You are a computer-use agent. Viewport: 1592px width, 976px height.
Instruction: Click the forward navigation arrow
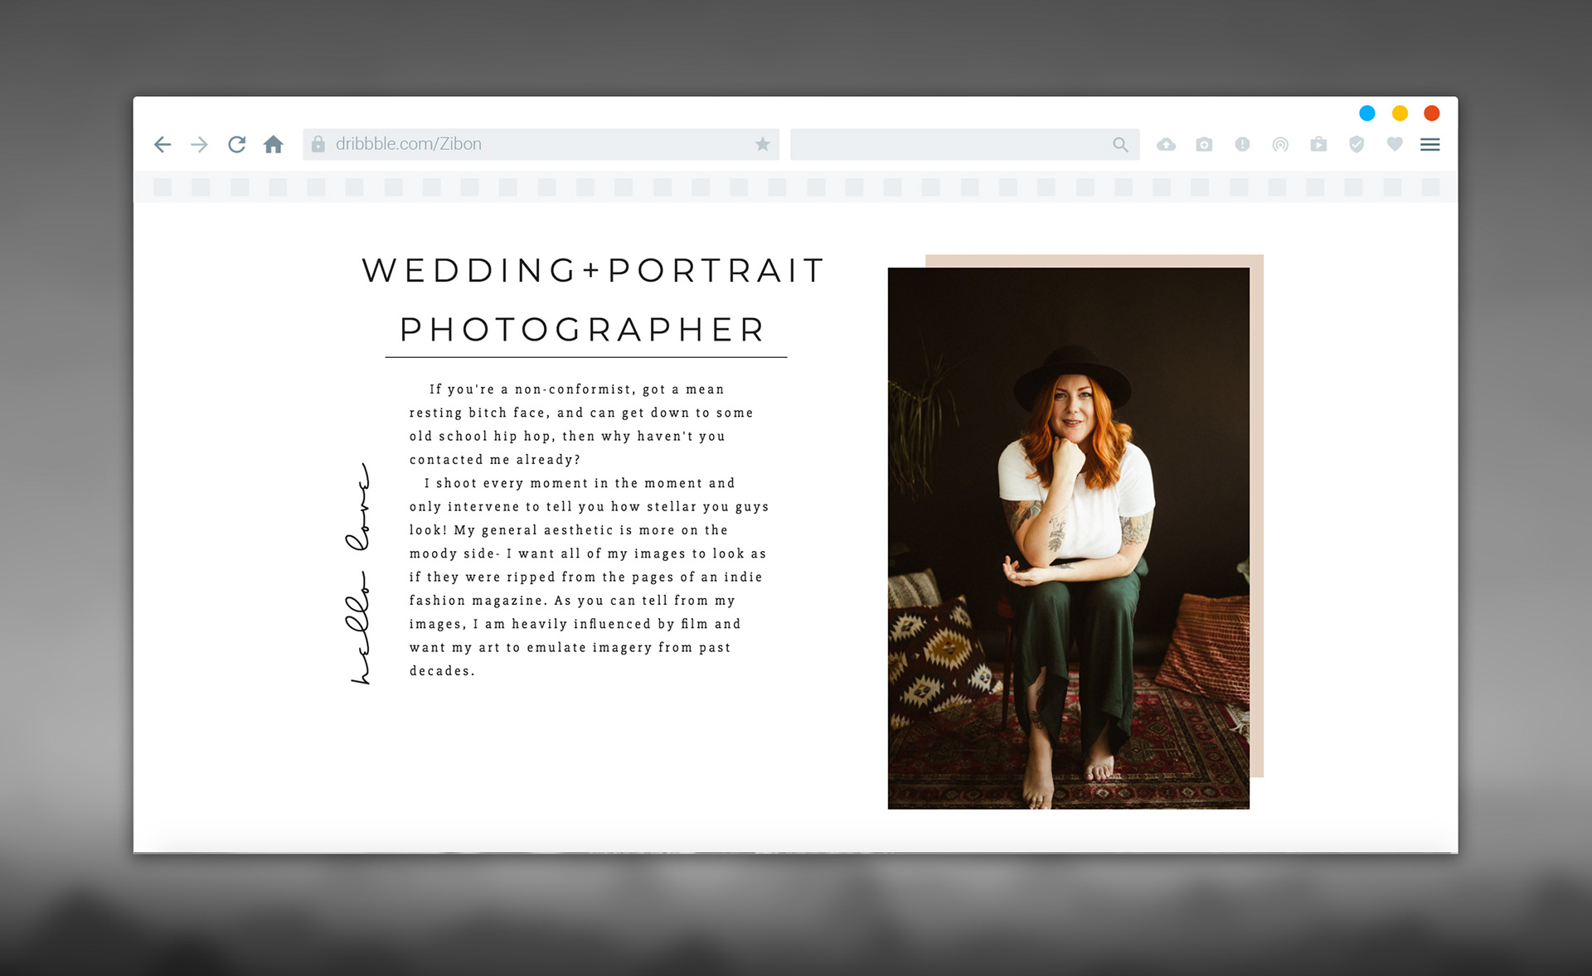pyautogui.click(x=199, y=144)
